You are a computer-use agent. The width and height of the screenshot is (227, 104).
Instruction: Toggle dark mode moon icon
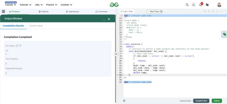194,5
